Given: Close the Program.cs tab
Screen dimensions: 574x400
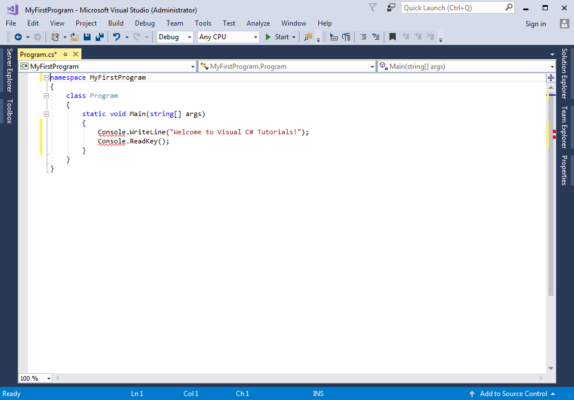Looking at the screenshot, I should click(75, 54).
